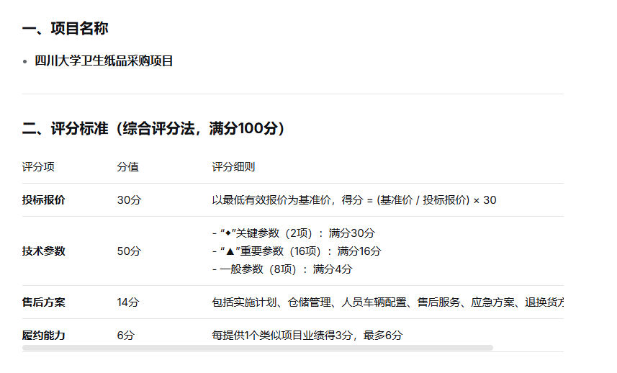Viewport: 617px width, 373px height.
Task: Click the 每提供1个类似项目业绩得3分 rule text
Action: point(307,336)
